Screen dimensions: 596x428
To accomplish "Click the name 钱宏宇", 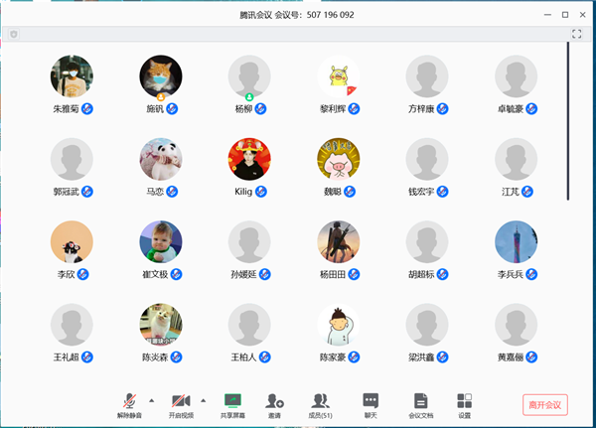I will (x=421, y=192).
